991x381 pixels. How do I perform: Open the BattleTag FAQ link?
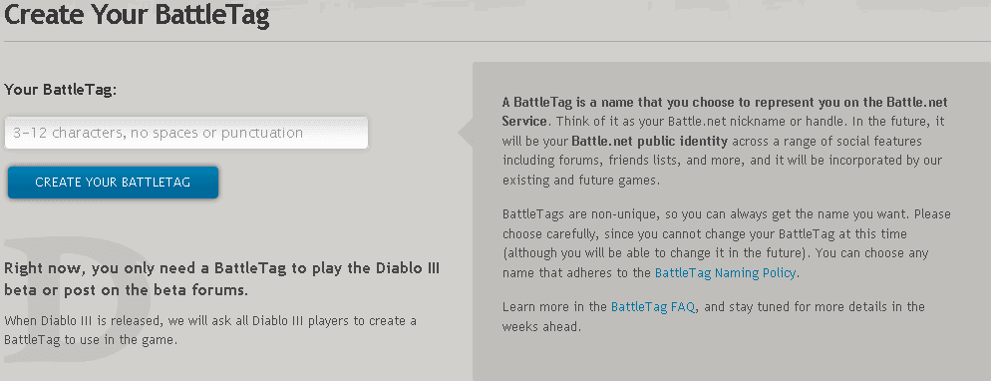[x=653, y=307]
